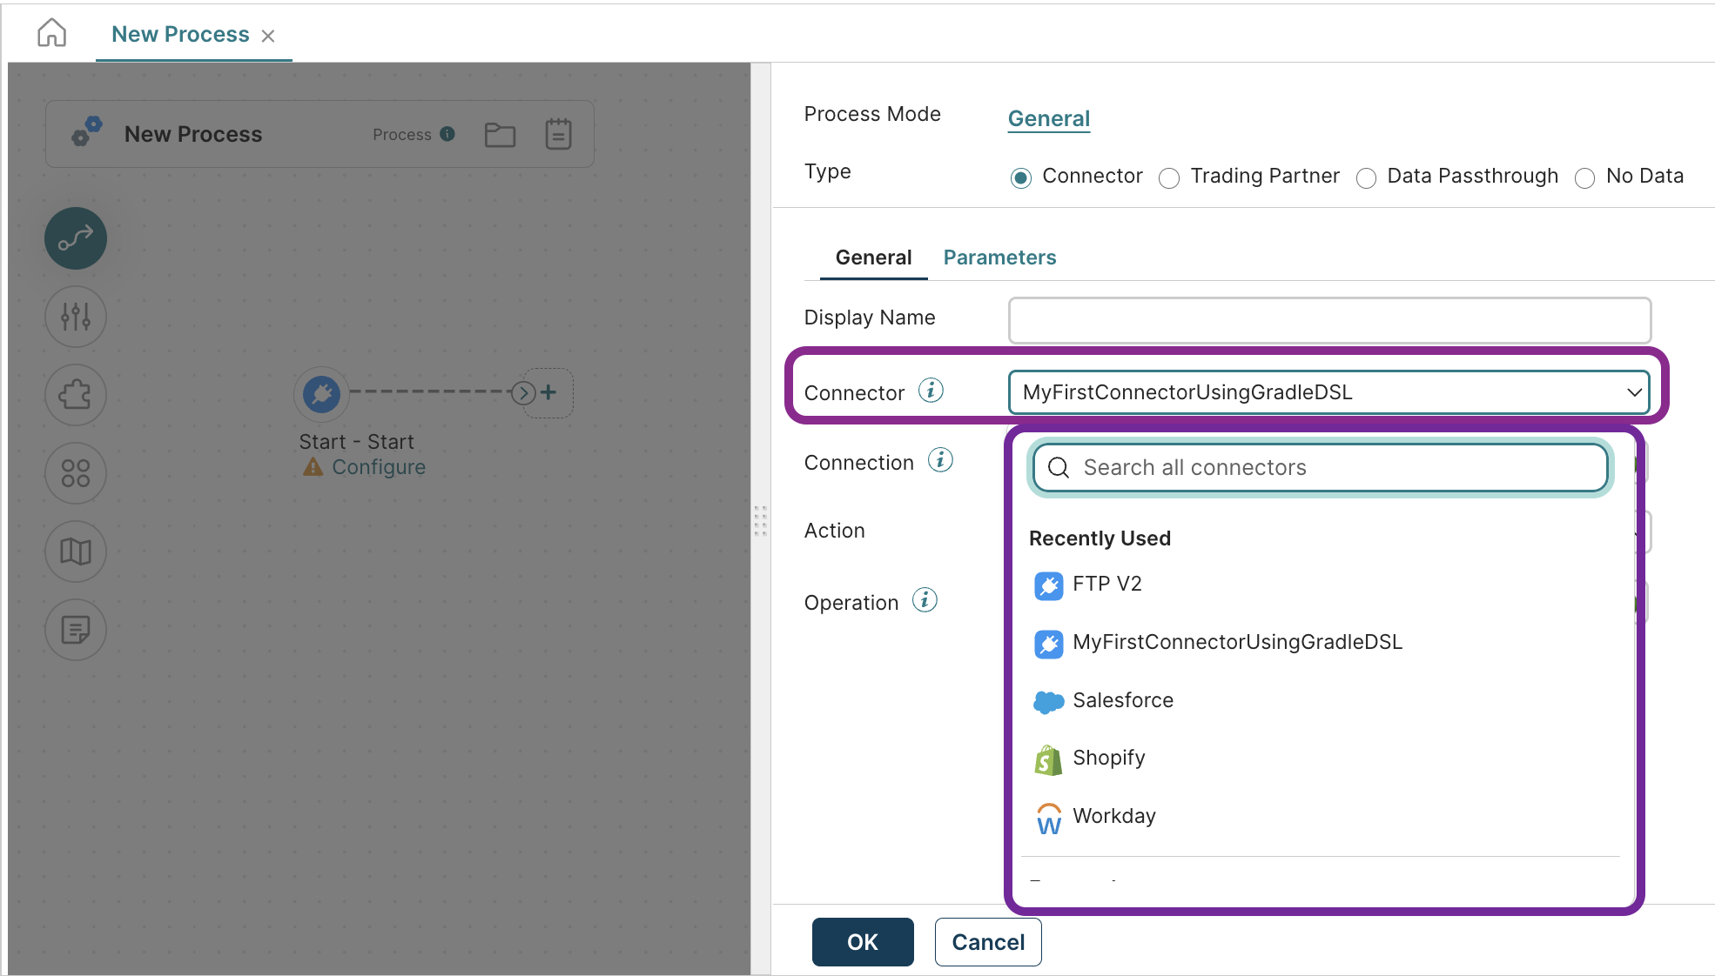
Task: Open the map icon in sidebar
Action: 76,551
